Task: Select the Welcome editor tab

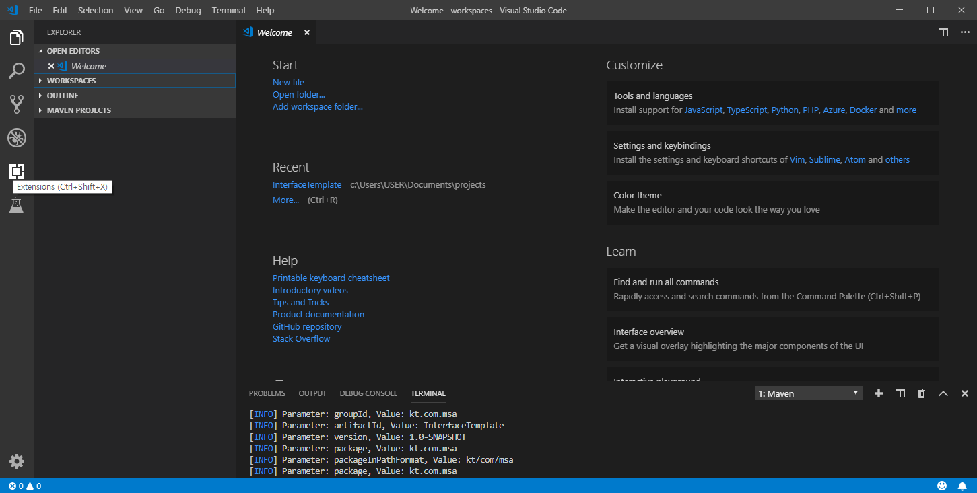Action: pos(275,32)
